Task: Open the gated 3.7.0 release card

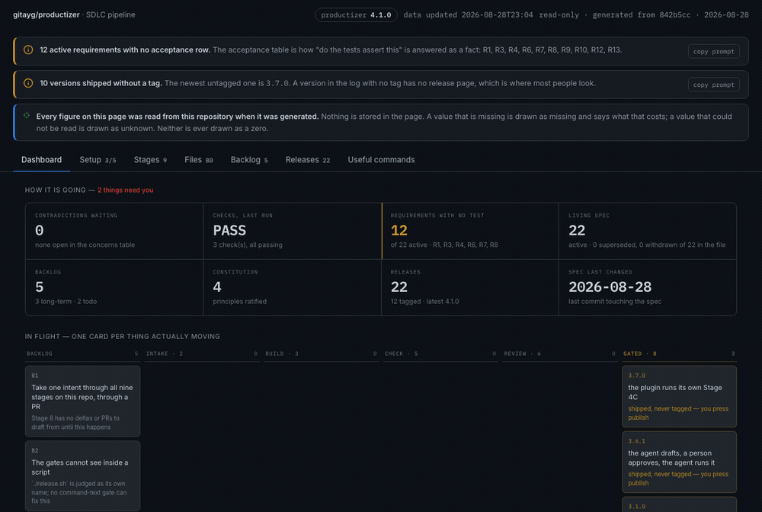Action: click(x=679, y=396)
